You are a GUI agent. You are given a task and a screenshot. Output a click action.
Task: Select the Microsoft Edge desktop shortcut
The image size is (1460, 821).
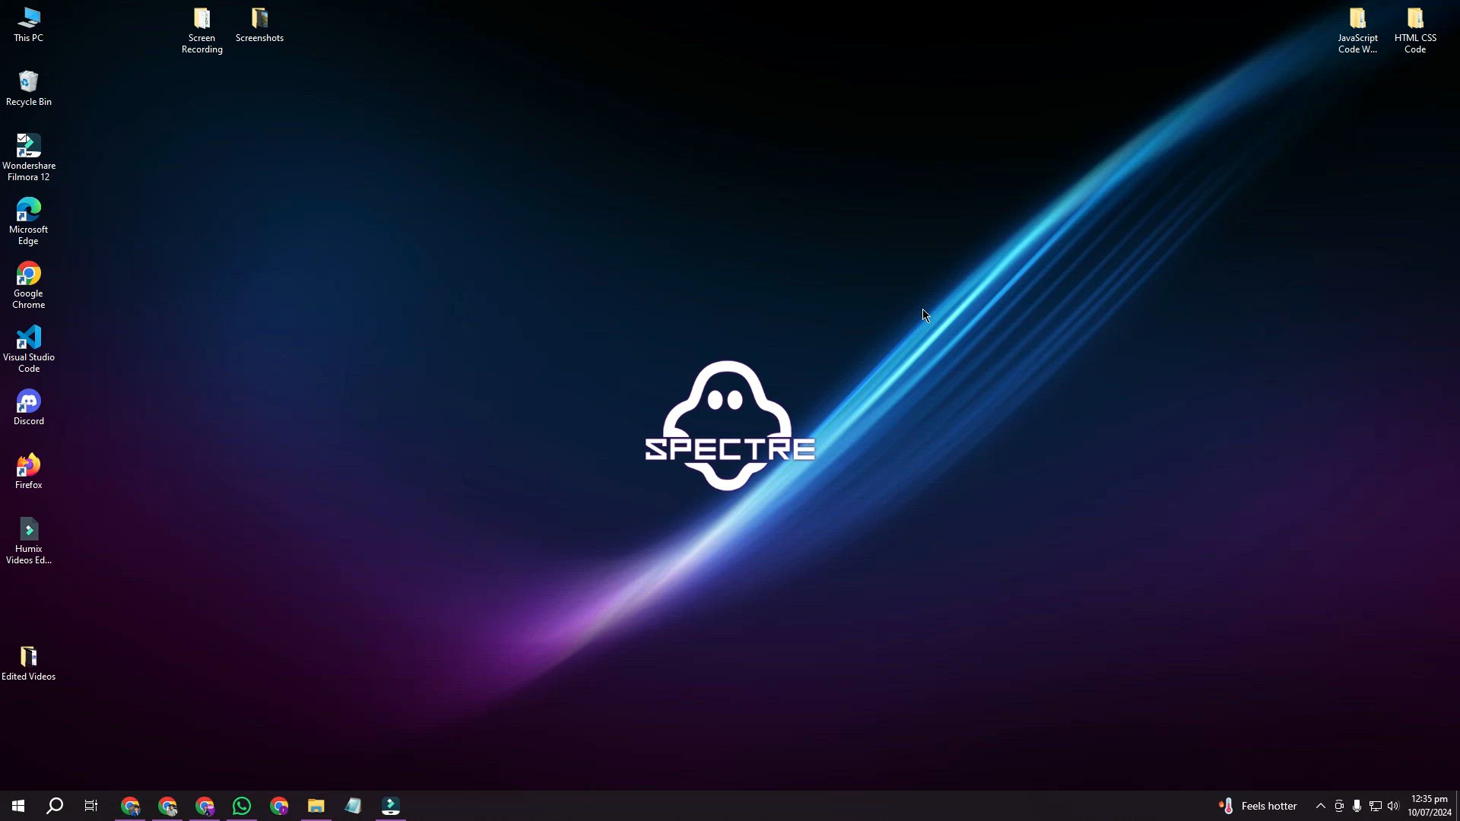click(28, 221)
